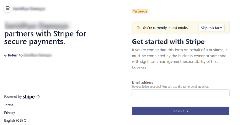
Task: Click the warning icon in test mode banner
Action: 138,28
